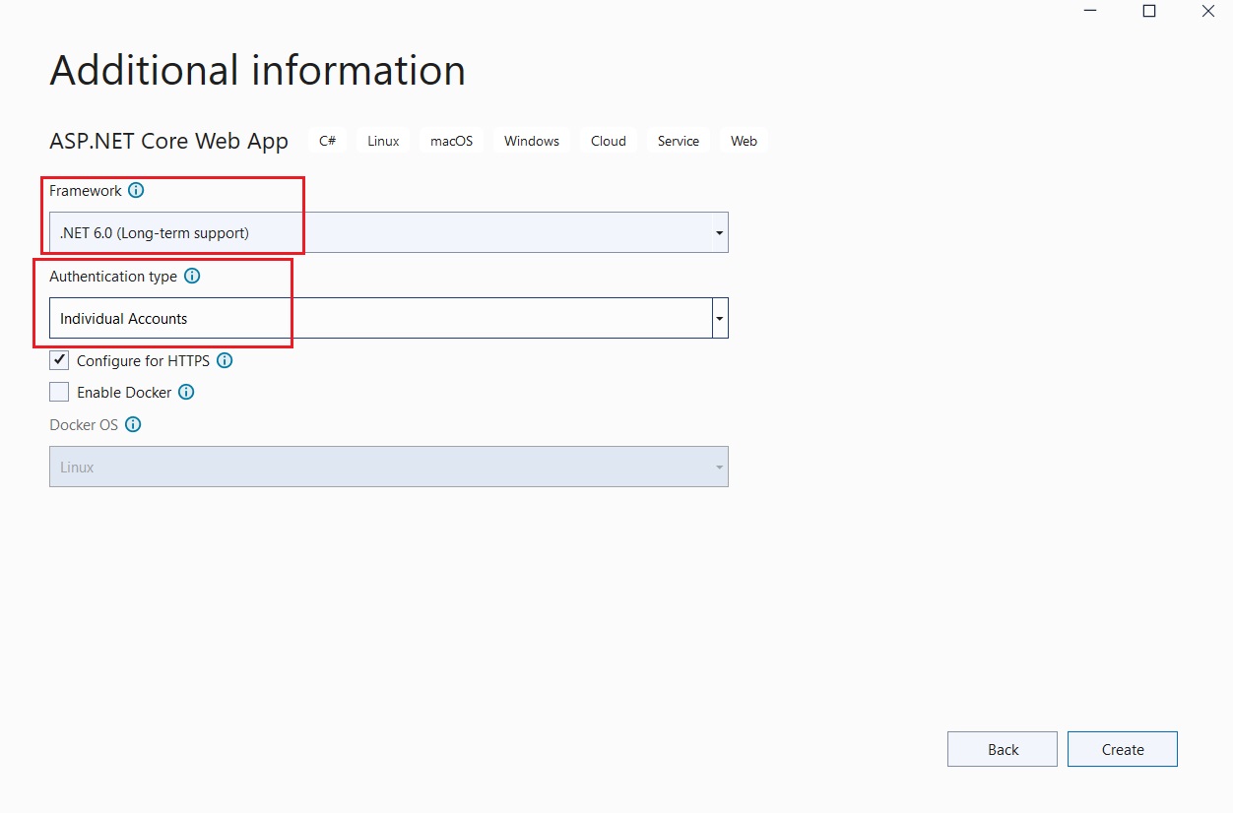Click the ASP.NET Core Web App title
Screen dimensions: 1233x813
[169, 141]
